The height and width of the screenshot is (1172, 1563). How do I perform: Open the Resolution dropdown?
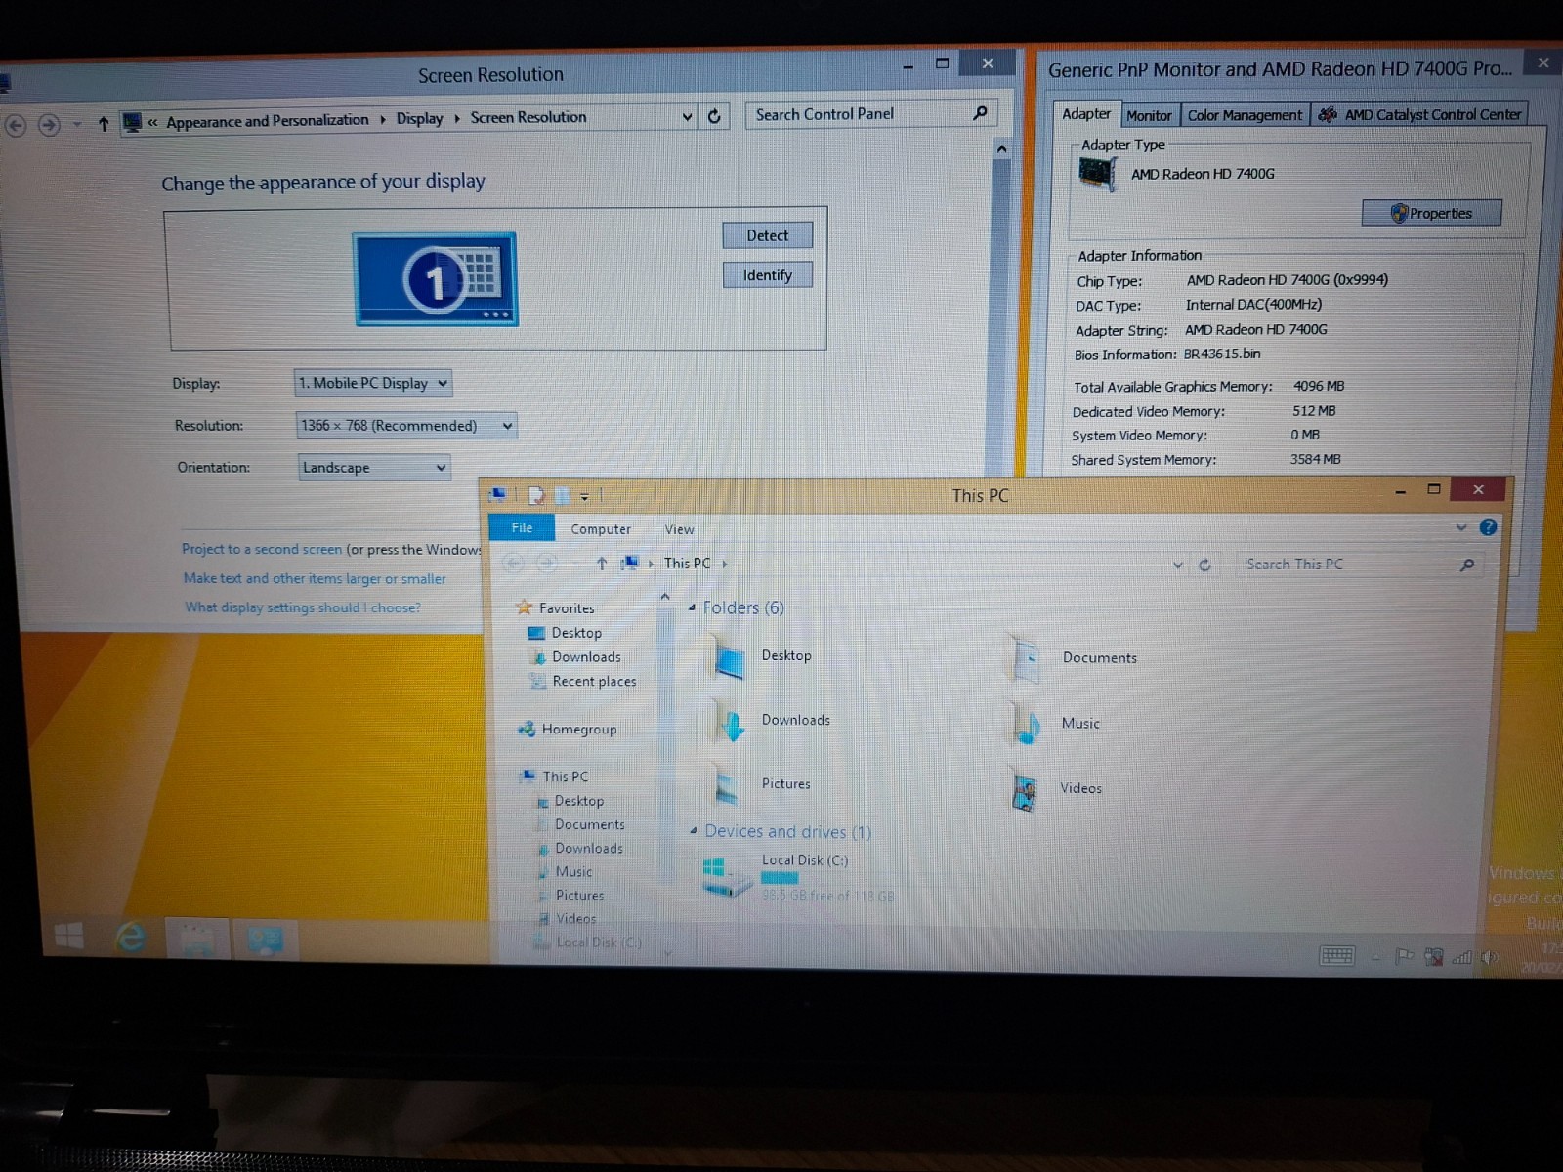point(405,426)
